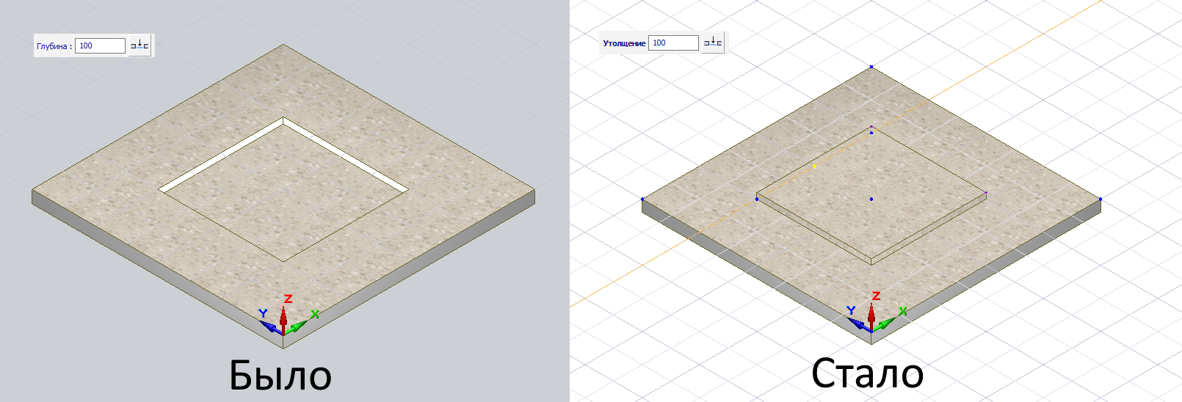Click the Стало caption text
The height and width of the screenshot is (402, 1182).
coord(867,373)
